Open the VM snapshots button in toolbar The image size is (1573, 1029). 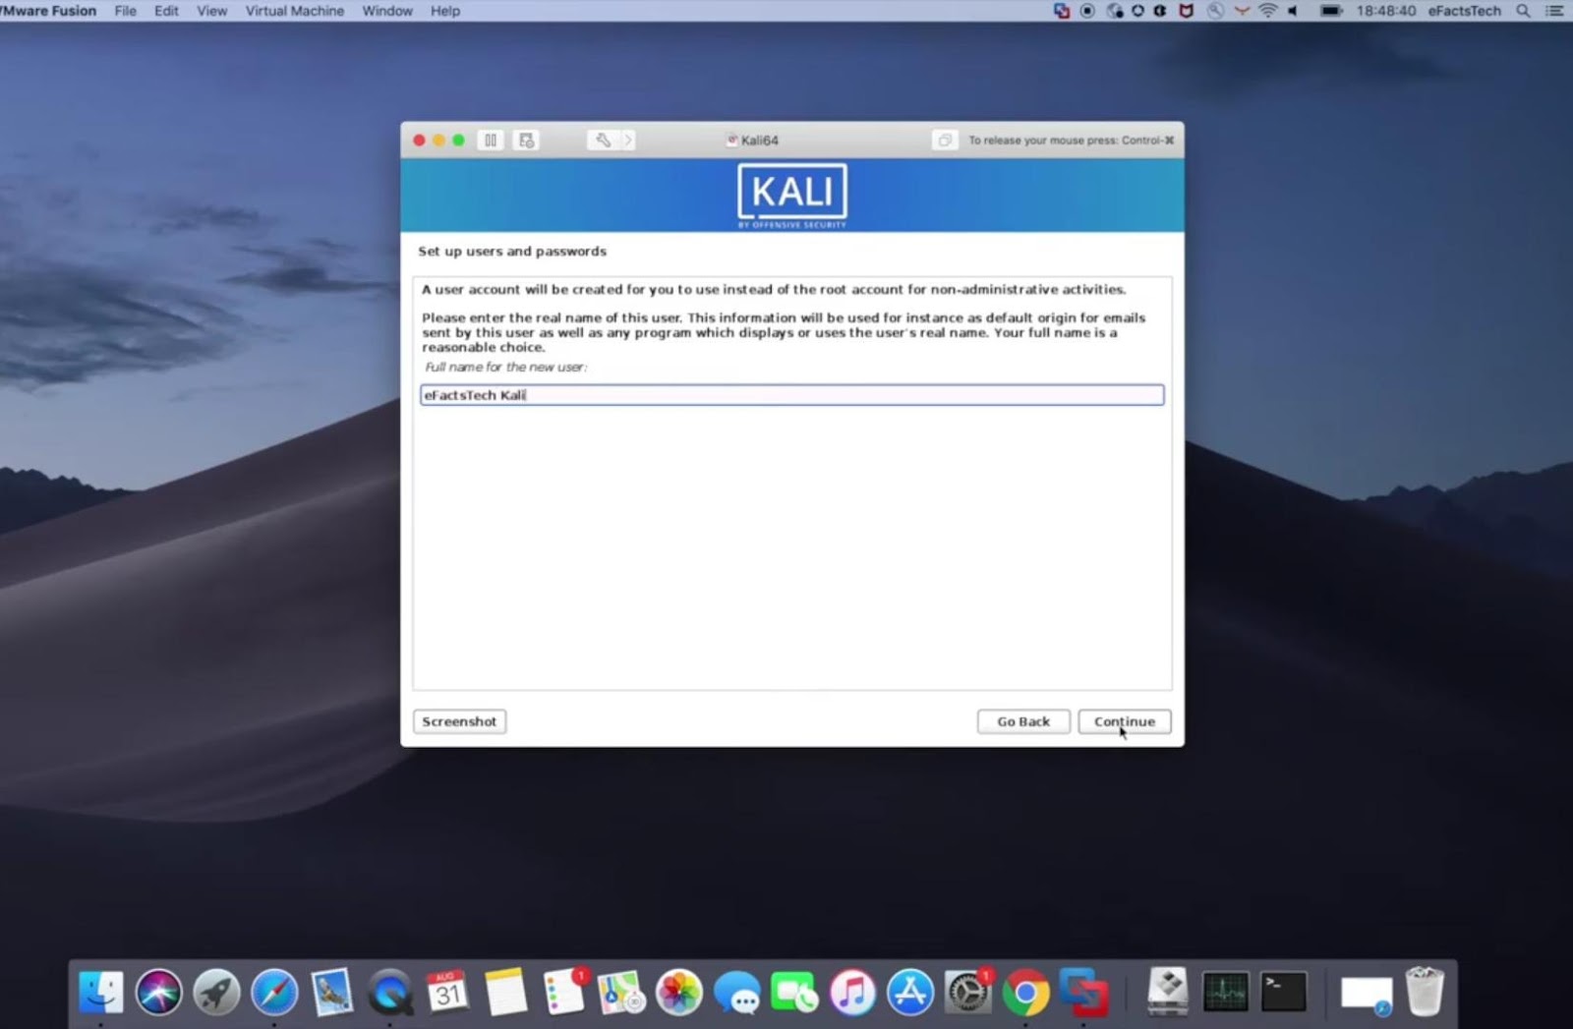(527, 141)
